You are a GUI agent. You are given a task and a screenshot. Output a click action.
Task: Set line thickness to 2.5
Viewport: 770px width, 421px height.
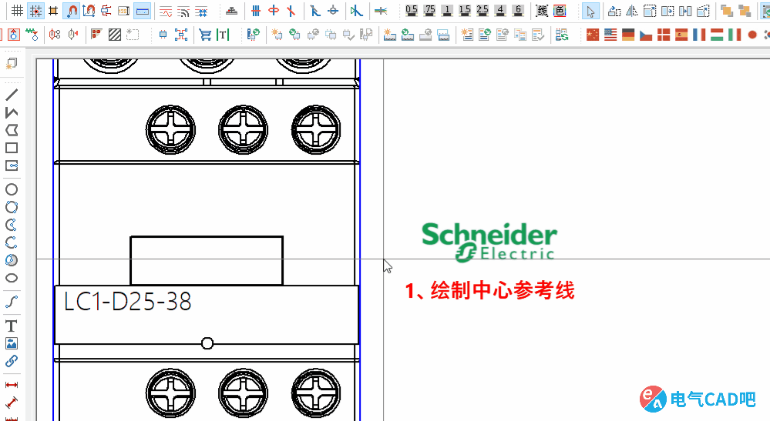click(483, 11)
